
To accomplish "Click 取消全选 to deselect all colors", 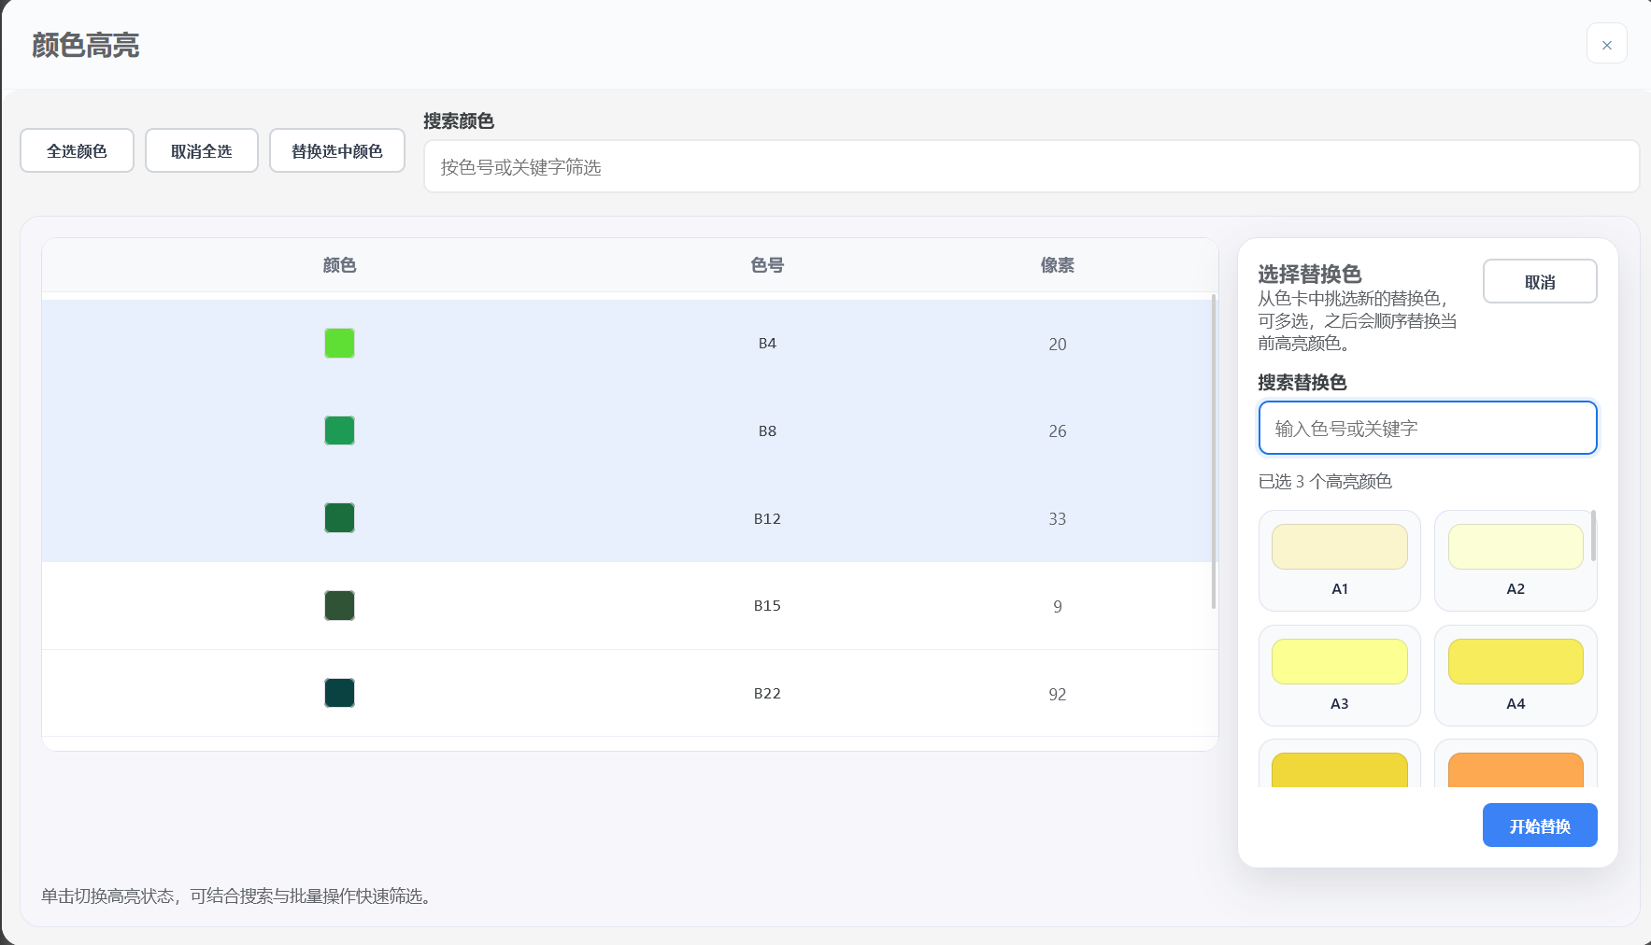I will 201,150.
